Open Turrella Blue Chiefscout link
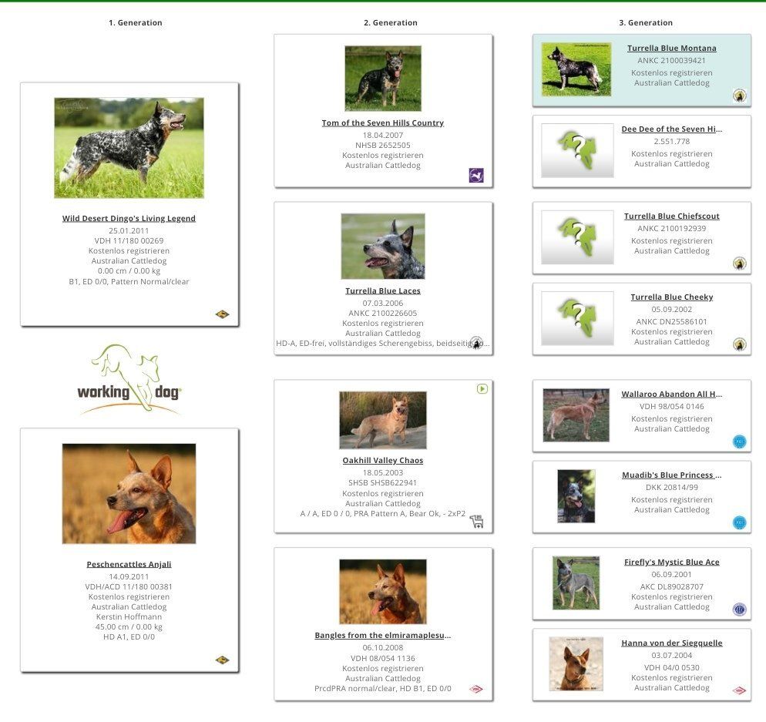Screen dimensions: 766x722 click(672, 216)
